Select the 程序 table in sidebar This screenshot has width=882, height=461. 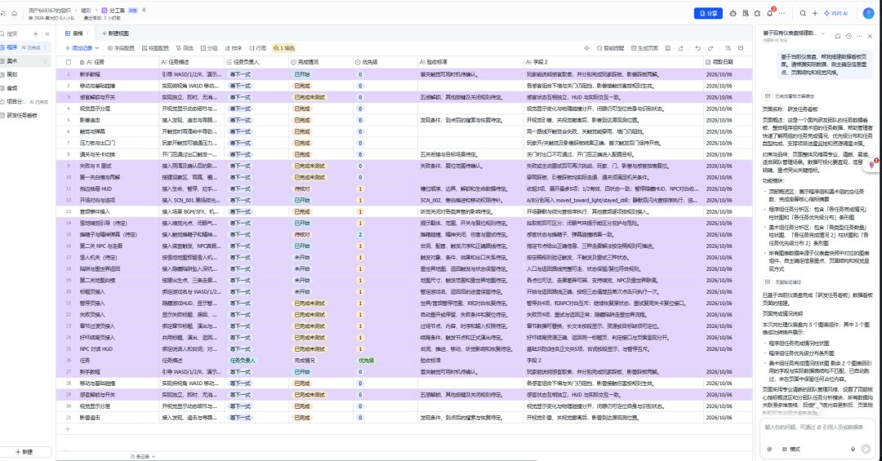(x=25, y=47)
